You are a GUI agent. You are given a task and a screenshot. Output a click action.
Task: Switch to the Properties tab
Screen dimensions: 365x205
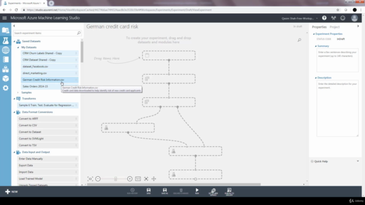pyautogui.click(x=319, y=27)
